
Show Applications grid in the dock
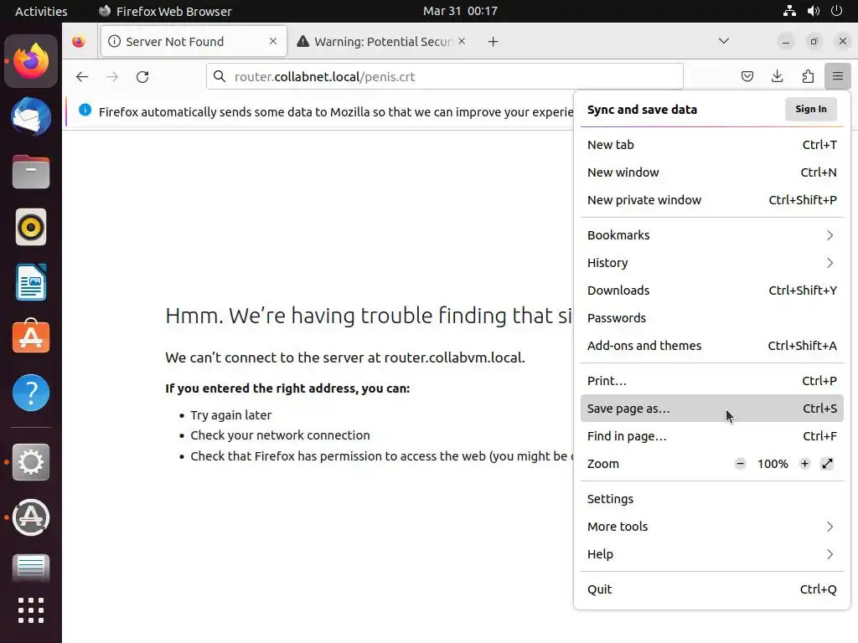click(31, 610)
